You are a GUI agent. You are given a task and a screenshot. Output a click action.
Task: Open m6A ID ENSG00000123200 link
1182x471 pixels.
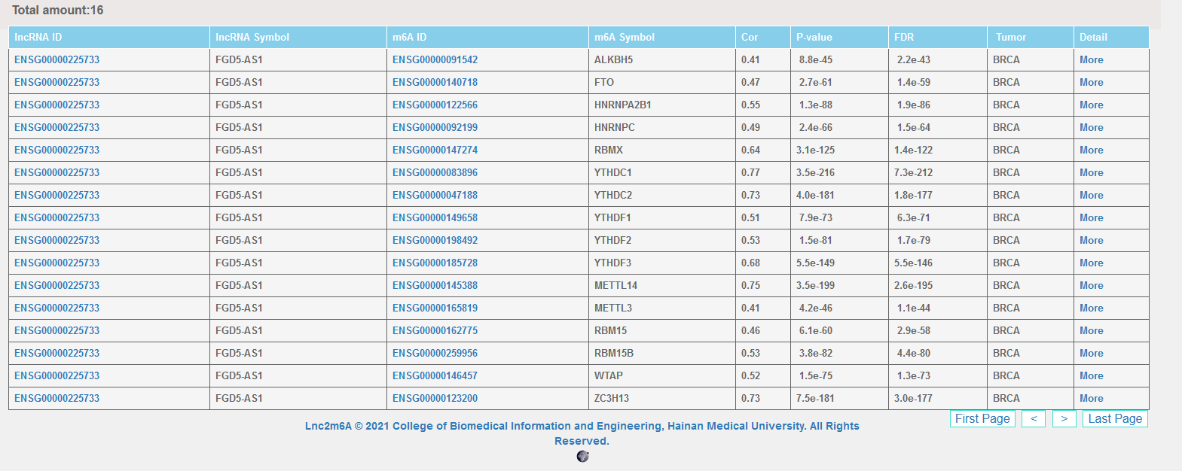435,398
